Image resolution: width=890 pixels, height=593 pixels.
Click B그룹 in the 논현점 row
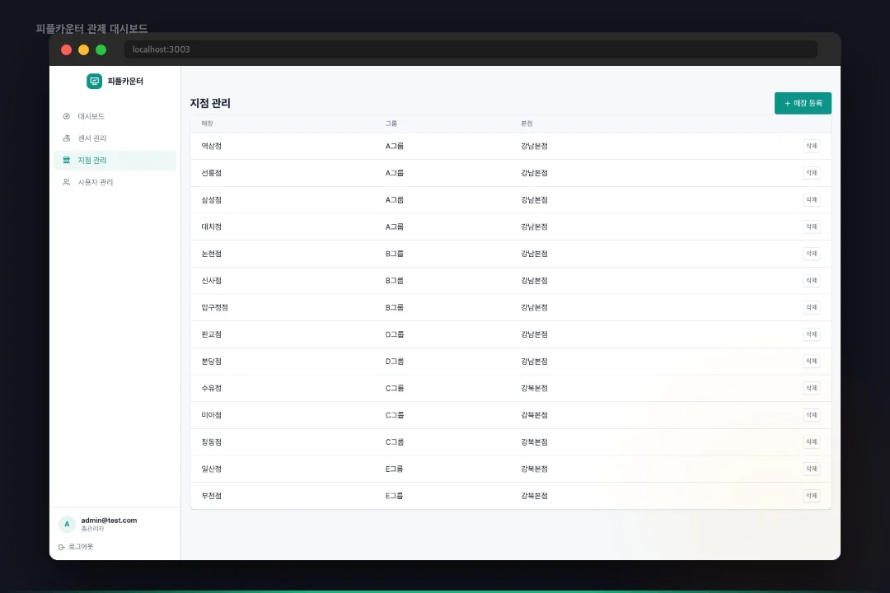(395, 254)
